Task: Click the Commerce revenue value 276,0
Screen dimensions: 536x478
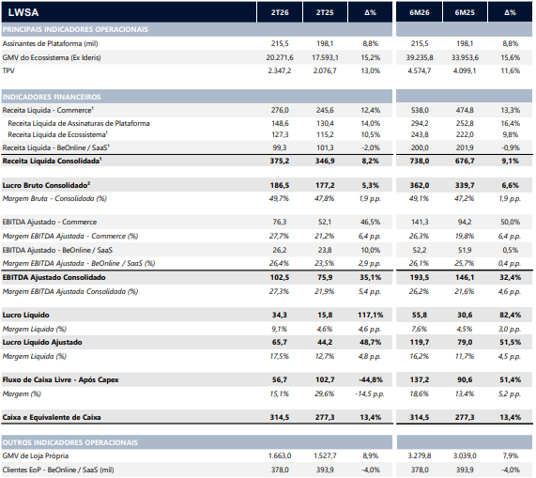Action: coord(280,111)
